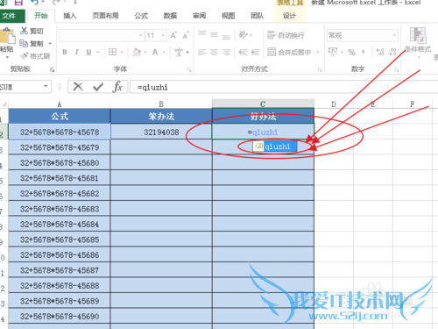Expand the font color dropdown arrow
Viewport: 438px width, 329px height.
[x=164, y=53]
